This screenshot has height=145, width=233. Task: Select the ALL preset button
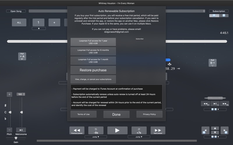19,23
